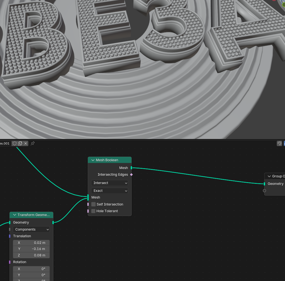This screenshot has width=285, height=281.
Task: Click the Translation Y -0.16 m field
Action: coord(31,249)
